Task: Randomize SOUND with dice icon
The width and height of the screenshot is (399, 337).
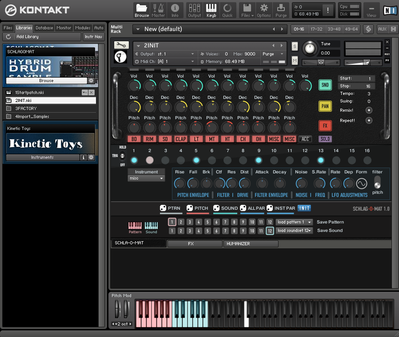Action: 216,208
